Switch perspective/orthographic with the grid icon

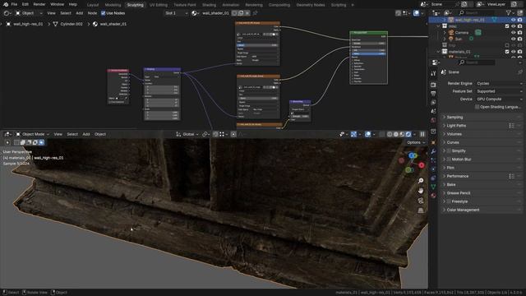421,210
